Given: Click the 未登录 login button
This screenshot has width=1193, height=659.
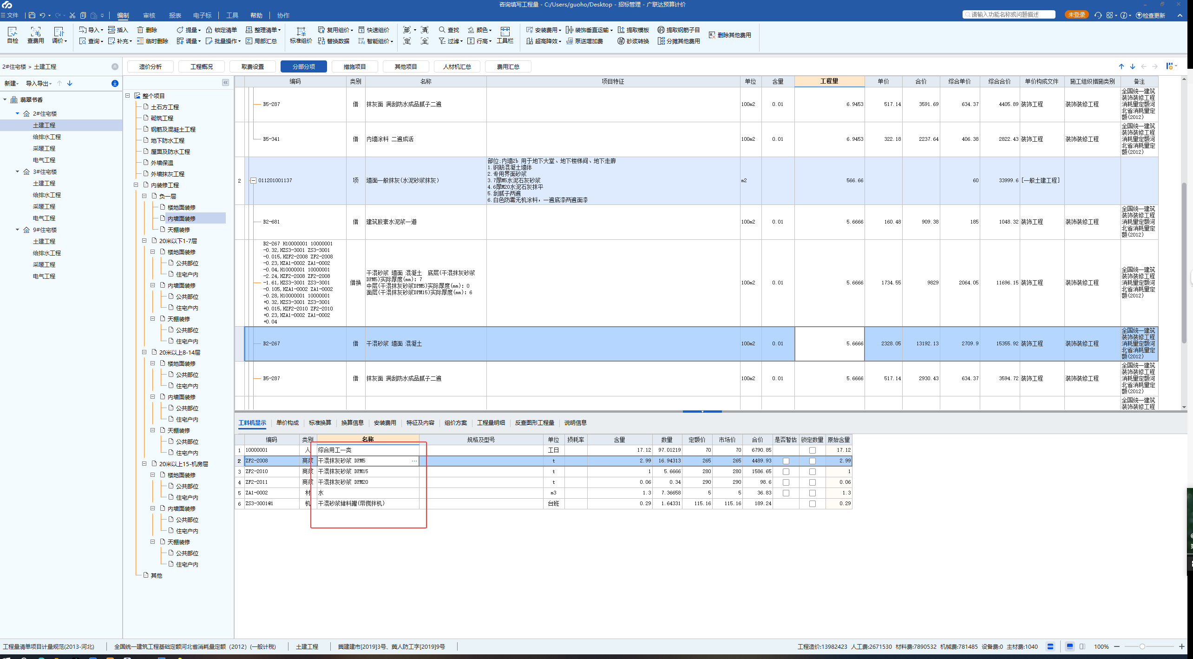Looking at the screenshot, I should pyautogui.click(x=1076, y=15).
